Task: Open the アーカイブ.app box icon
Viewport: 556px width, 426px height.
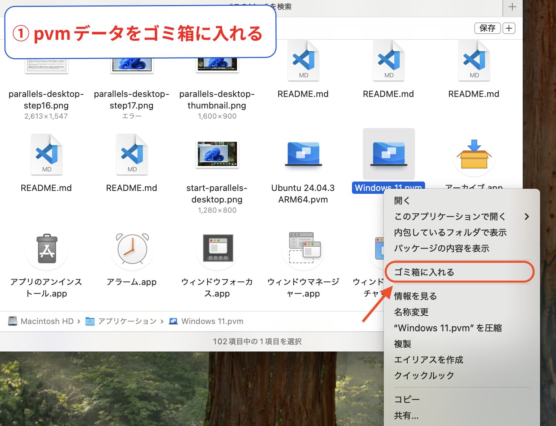Action: 474,155
